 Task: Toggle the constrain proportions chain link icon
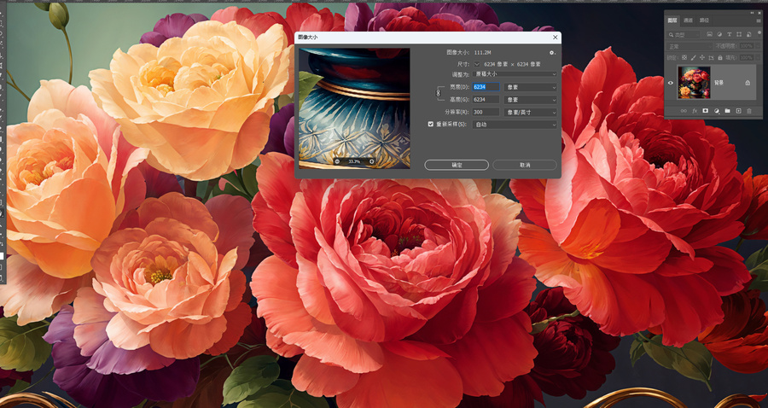439,93
